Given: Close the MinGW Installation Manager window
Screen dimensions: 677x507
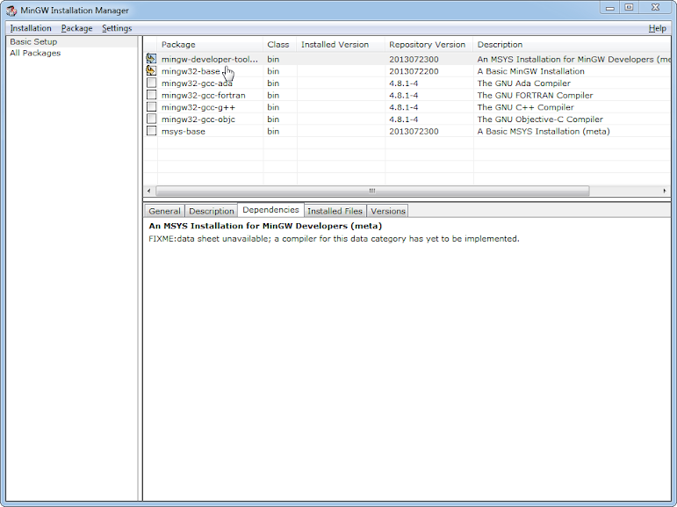Looking at the screenshot, I should point(655,7).
